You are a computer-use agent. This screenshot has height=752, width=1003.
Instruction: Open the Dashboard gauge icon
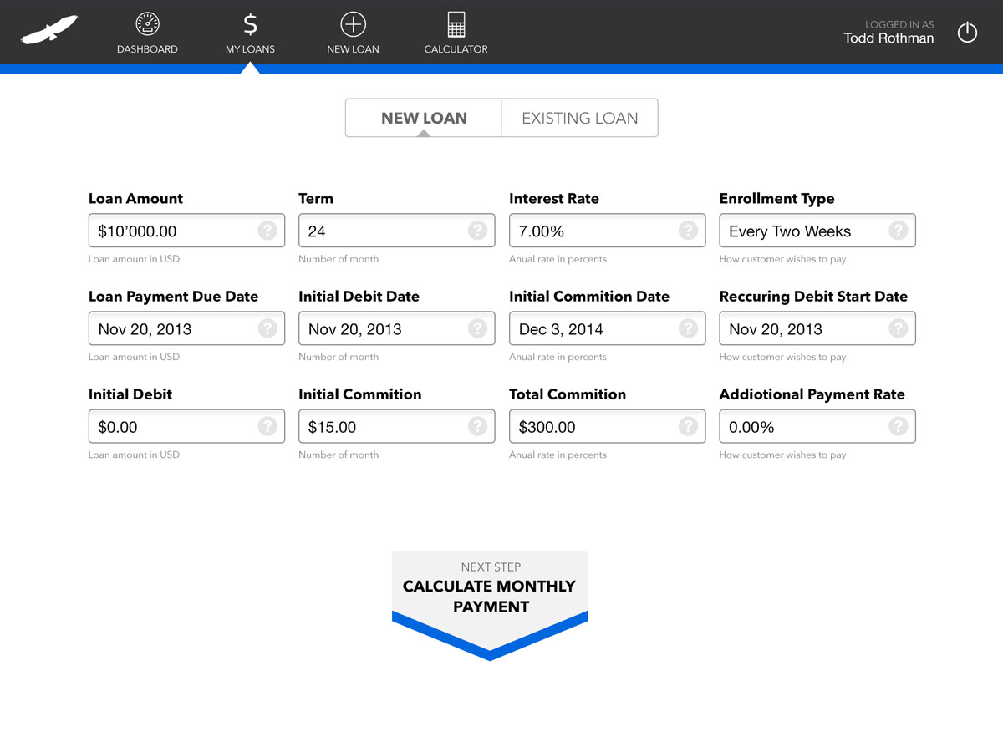[147, 25]
